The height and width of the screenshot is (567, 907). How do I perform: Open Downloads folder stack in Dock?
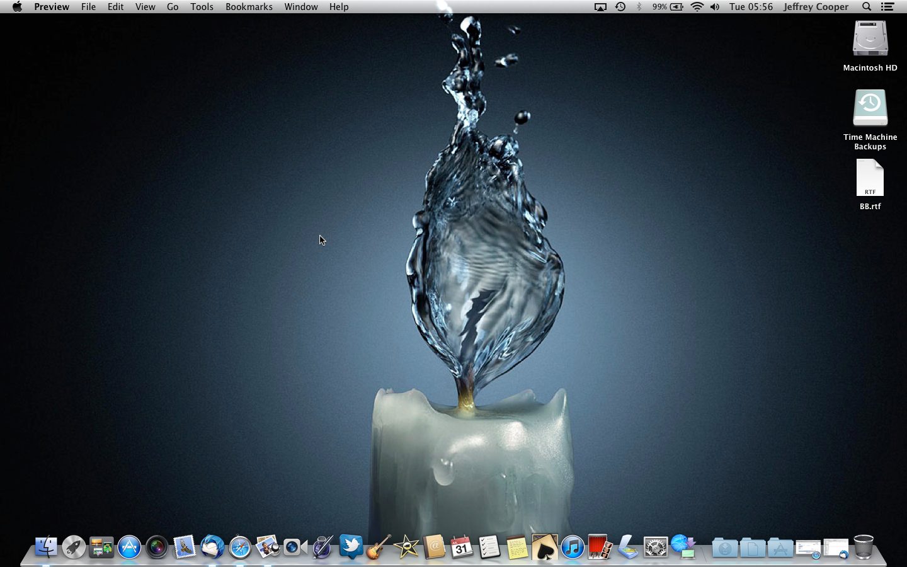pos(725,547)
